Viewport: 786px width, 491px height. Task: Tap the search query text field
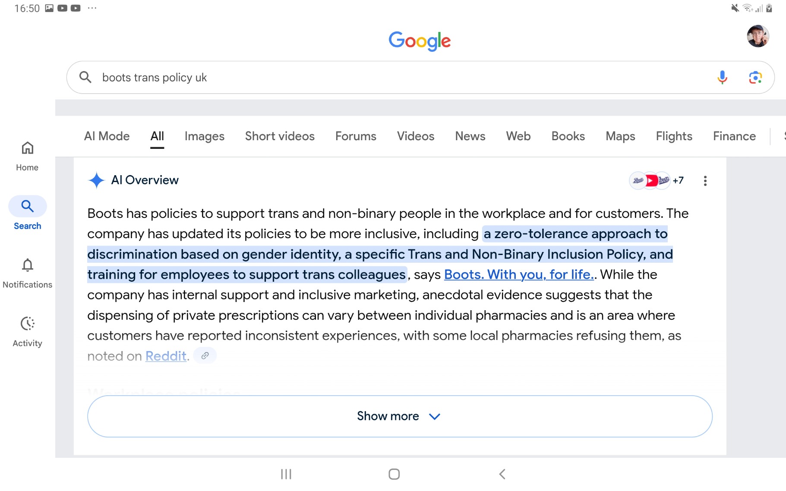click(x=388, y=78)
